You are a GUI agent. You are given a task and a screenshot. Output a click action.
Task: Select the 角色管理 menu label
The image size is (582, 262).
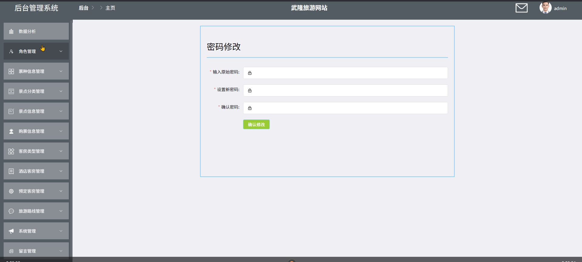click(x=27, y=51)
